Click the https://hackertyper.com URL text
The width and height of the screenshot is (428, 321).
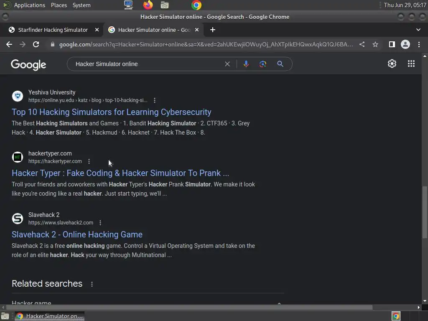[x=55, y=161]
